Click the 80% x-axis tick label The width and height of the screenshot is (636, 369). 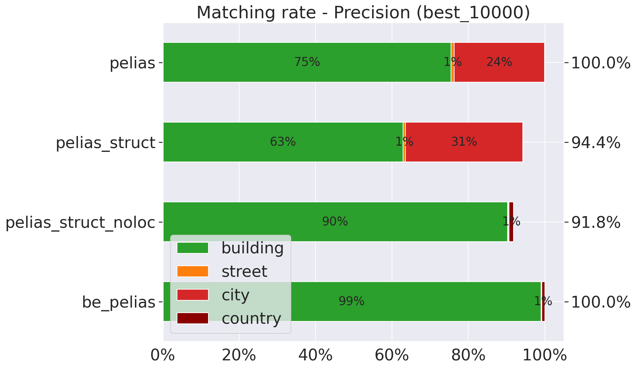point(468,356)
